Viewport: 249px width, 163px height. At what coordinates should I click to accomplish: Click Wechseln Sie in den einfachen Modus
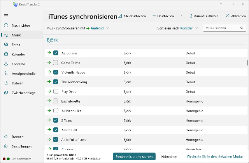pos(215,156)
